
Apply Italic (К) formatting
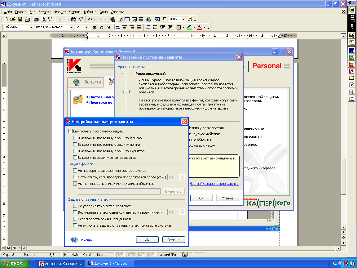pyautogui.click(x=102, y=27)
